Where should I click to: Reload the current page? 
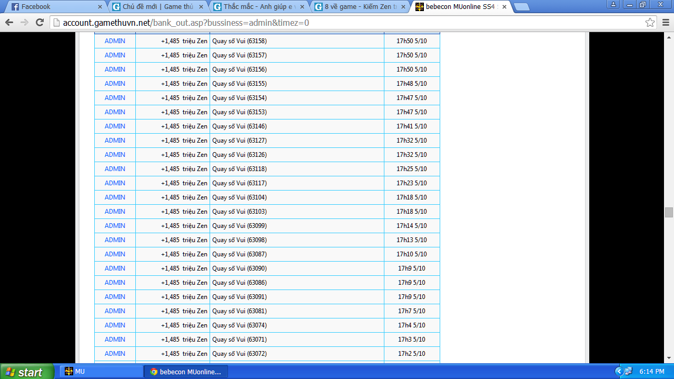click(39, 23)
